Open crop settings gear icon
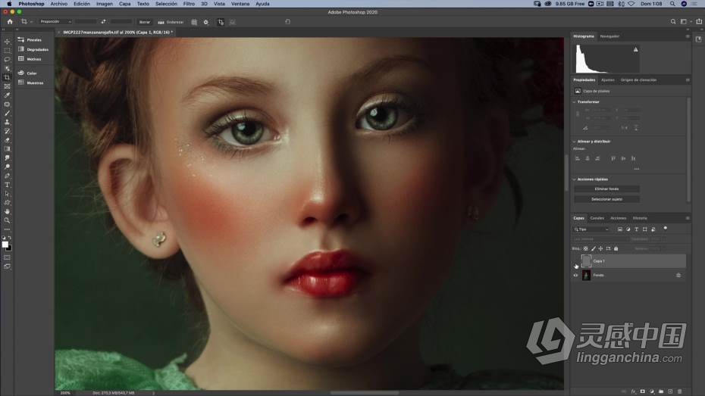 pos(206,22)
